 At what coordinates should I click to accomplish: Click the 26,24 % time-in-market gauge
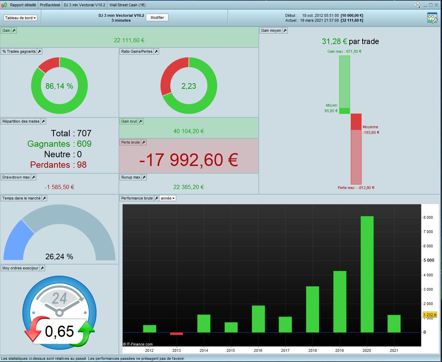point(59,232)
